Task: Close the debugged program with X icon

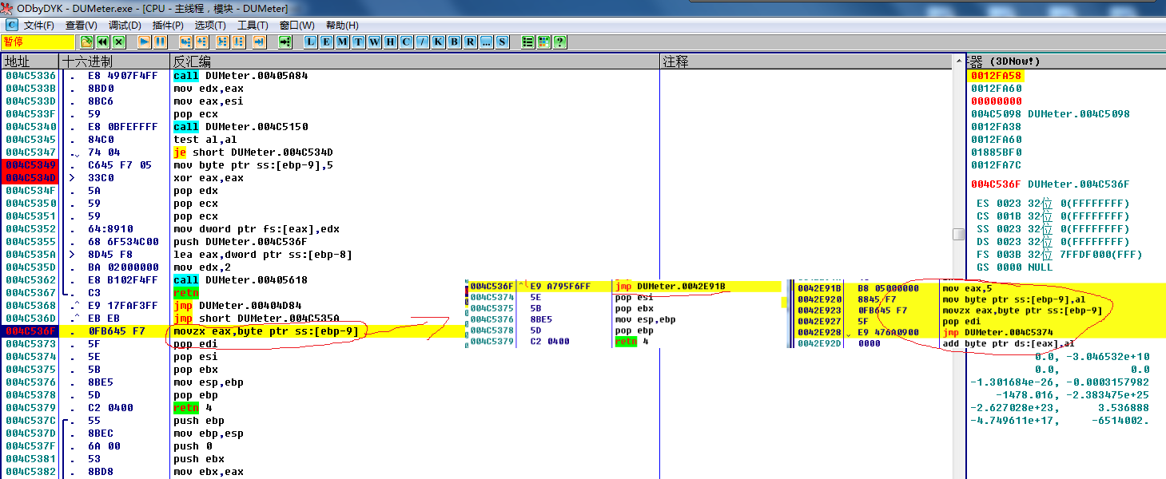Action: 119,42
